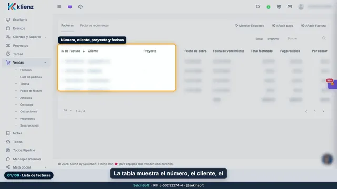
Task: Click Añadir pago button
Action: click(x=283, y=26)
